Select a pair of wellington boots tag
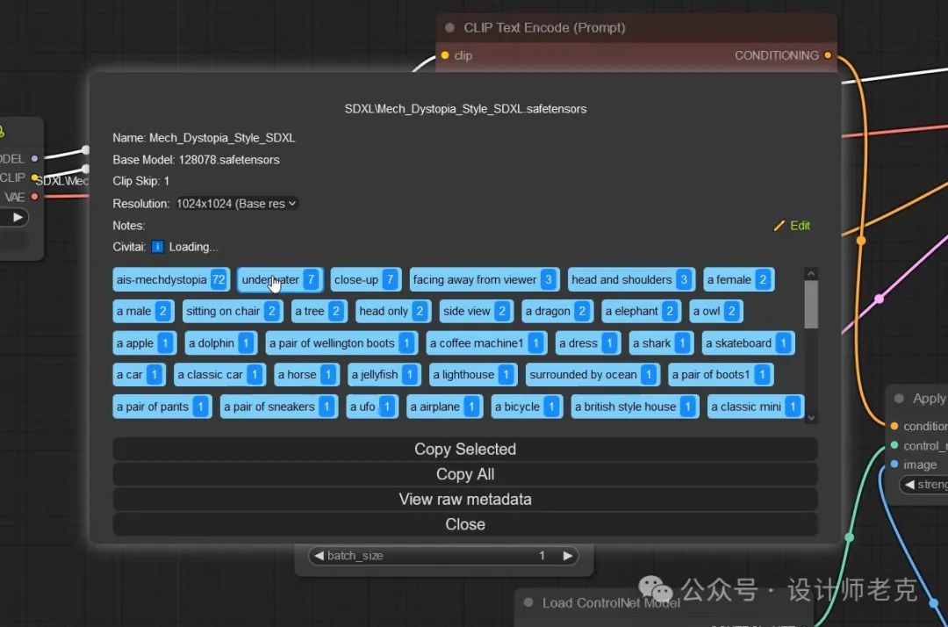This screenshot has width=948, height=627. coord(341,342)
